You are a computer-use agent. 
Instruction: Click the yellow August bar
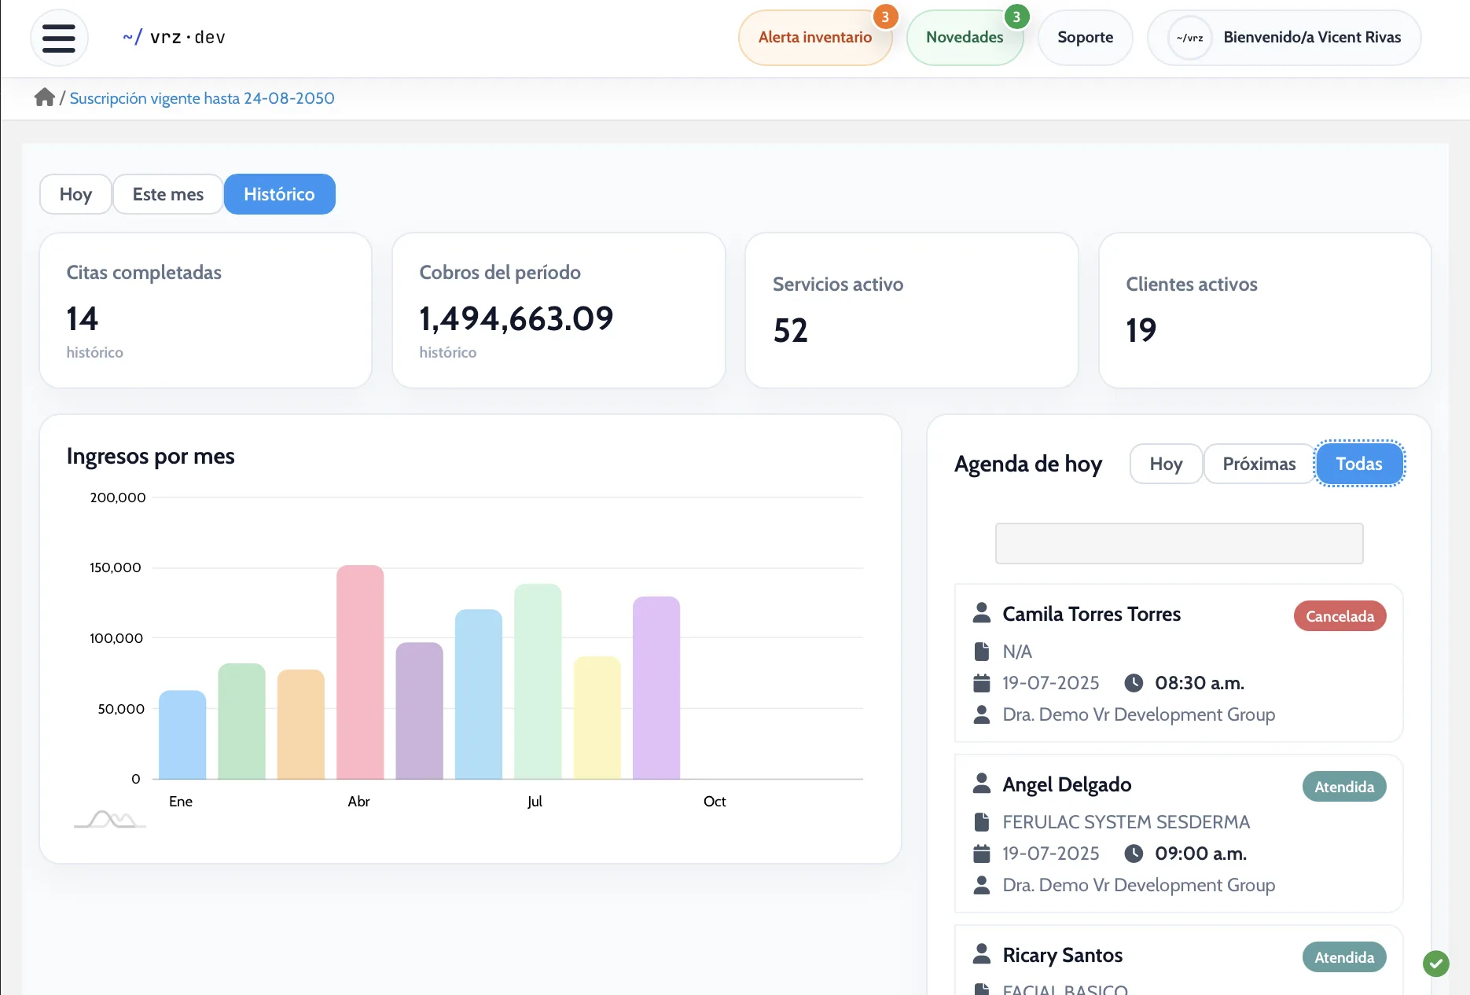[597, 718]
